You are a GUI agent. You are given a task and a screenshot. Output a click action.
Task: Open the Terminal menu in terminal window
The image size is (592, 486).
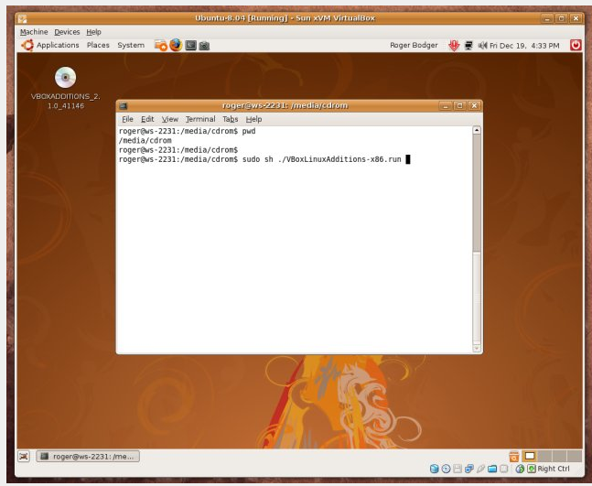(200, 119)
